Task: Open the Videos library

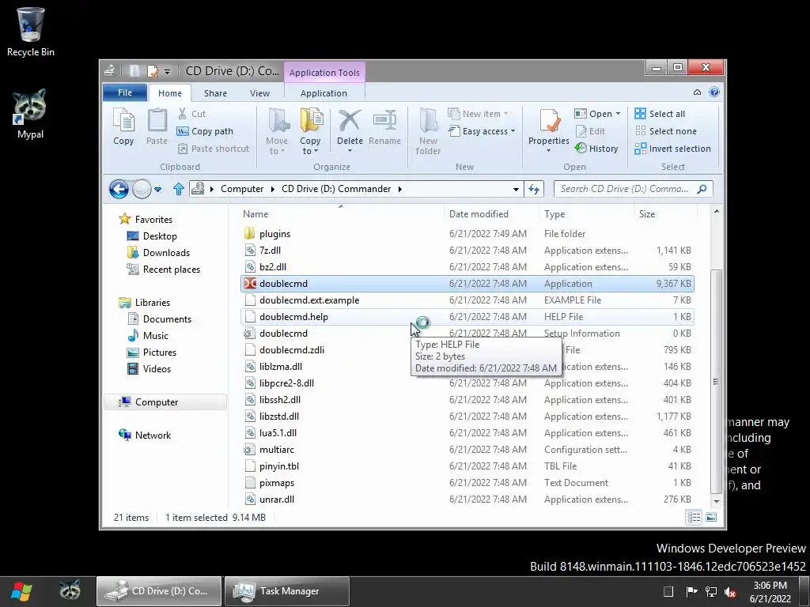Action: point(149,368)
